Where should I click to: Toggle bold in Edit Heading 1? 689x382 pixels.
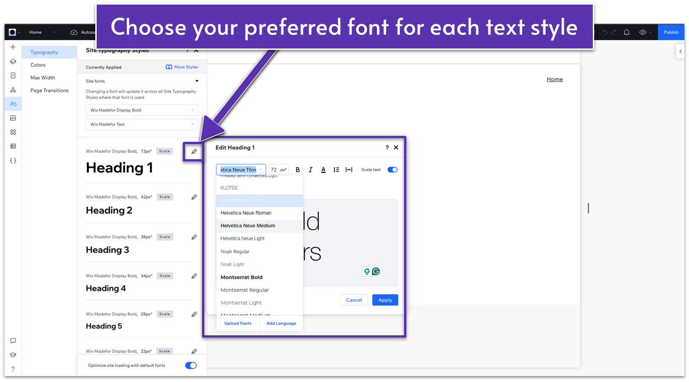pyautogui.click(x=298, y=170)
